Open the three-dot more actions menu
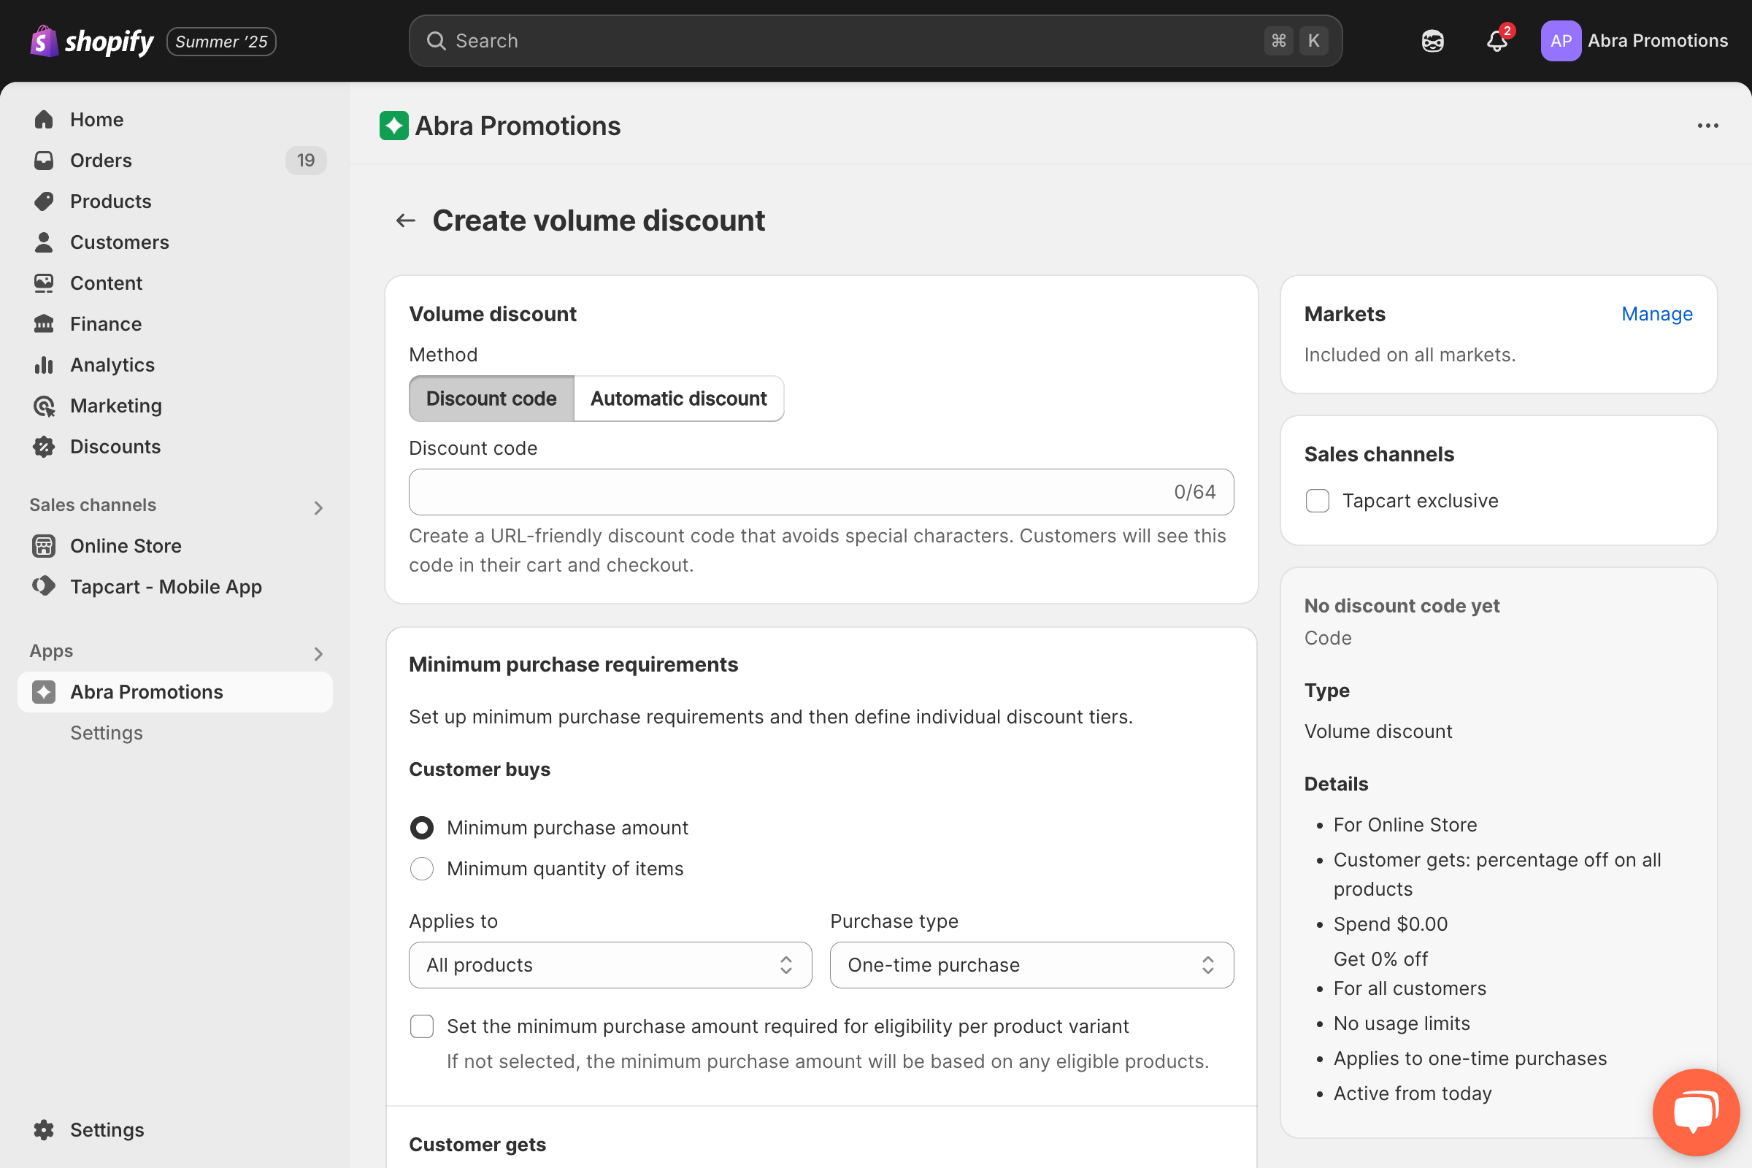 click(1707, 126)
